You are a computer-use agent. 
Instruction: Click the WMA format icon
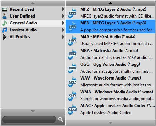pyautogui.click(x=72, y=96)
